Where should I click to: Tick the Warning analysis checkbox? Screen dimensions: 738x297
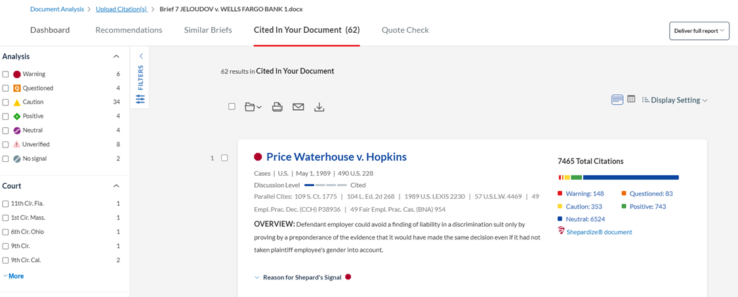click(5, 74)
